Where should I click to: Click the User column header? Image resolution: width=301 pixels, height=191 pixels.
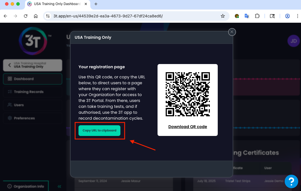[268, 168]
